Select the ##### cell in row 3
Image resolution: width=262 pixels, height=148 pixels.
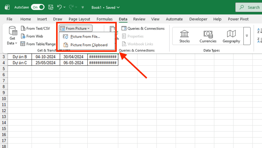(x=103, y=57)
